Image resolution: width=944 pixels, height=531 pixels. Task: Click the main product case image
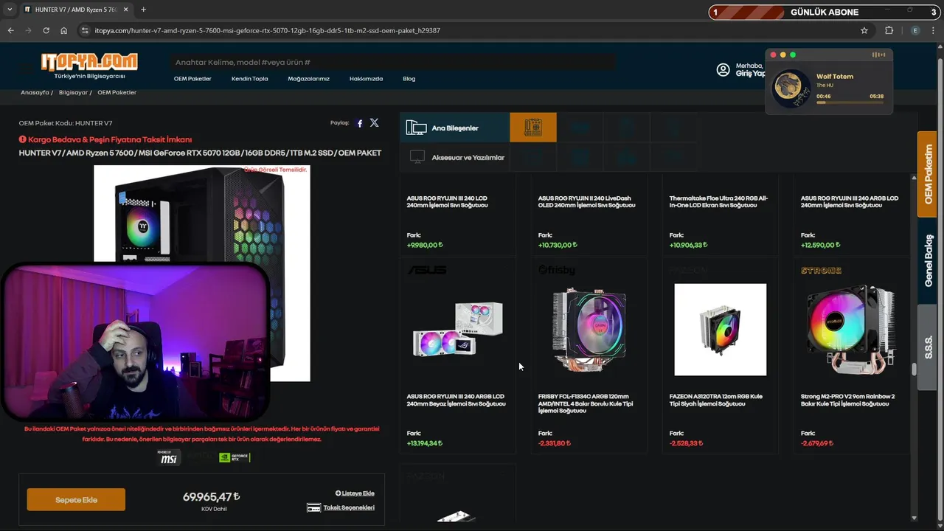coord(201,273)
